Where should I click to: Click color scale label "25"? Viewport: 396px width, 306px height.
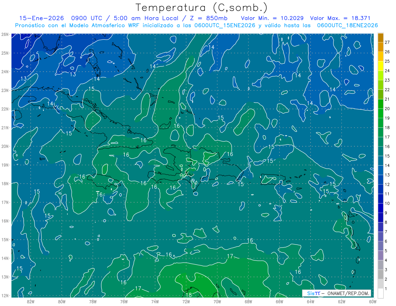[387, 61]
